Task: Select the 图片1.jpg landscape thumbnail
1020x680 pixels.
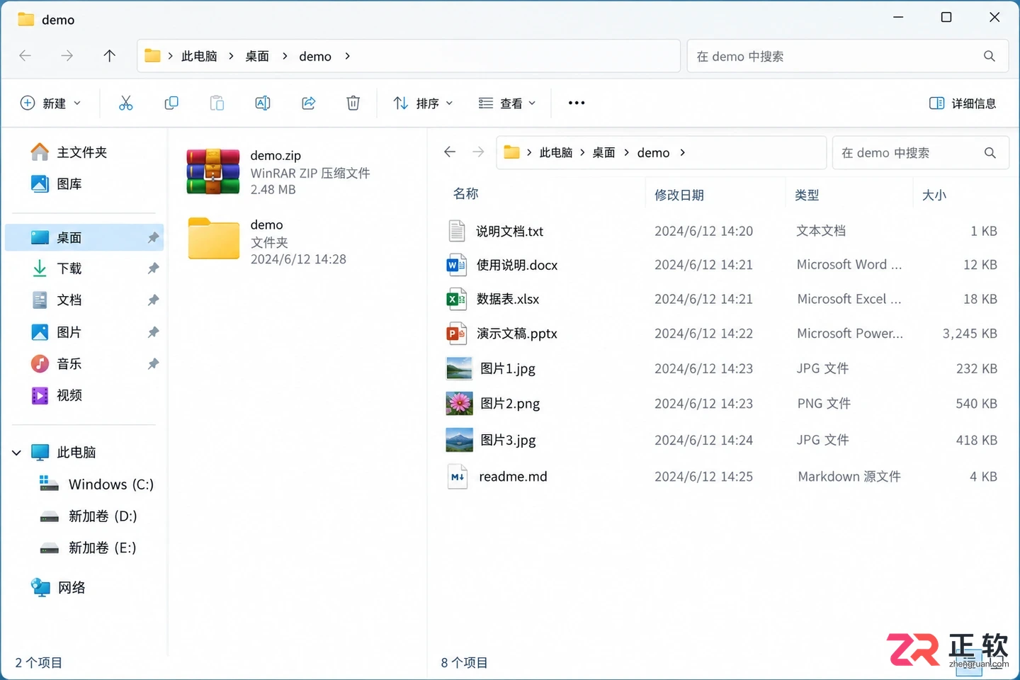Action: point(459,368)
